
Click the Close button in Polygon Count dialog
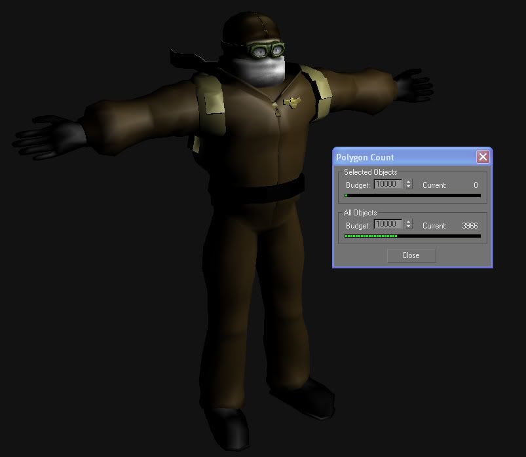click(x=411, y=255)
